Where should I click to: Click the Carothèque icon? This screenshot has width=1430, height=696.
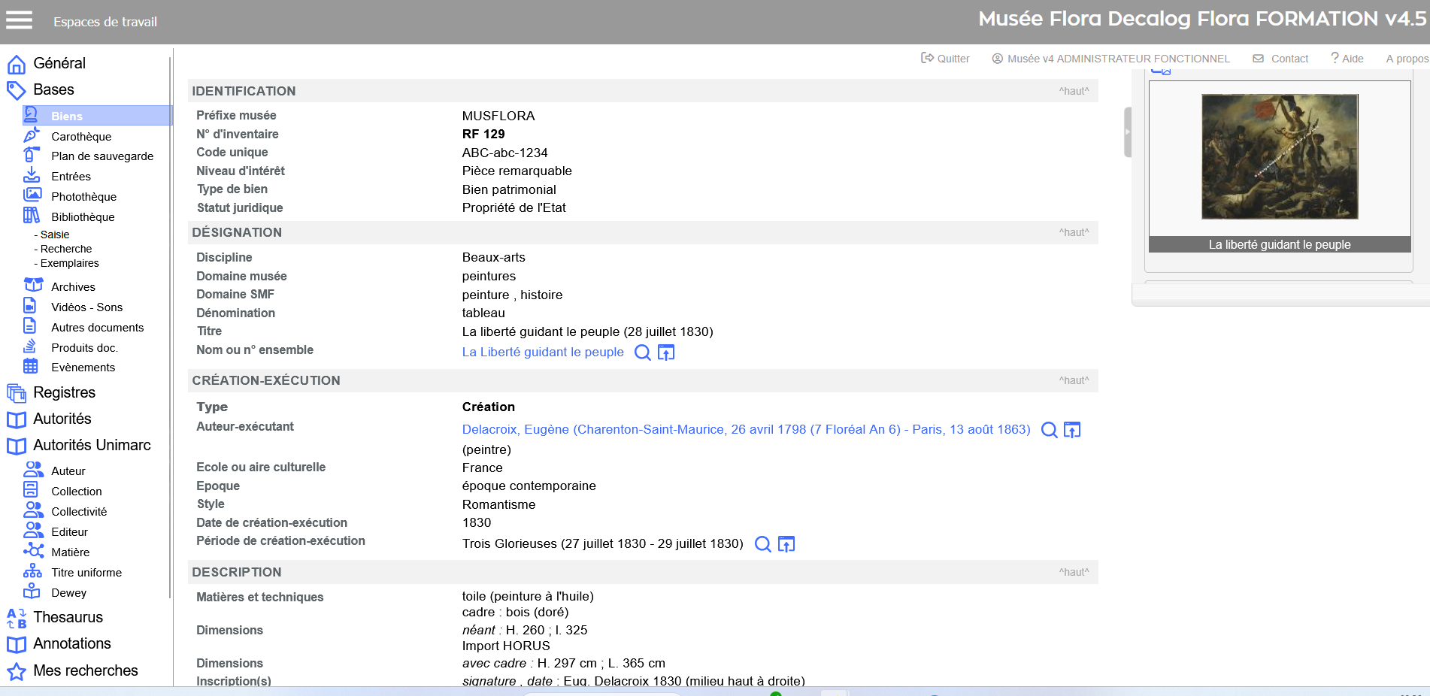[x=32, y=135]
